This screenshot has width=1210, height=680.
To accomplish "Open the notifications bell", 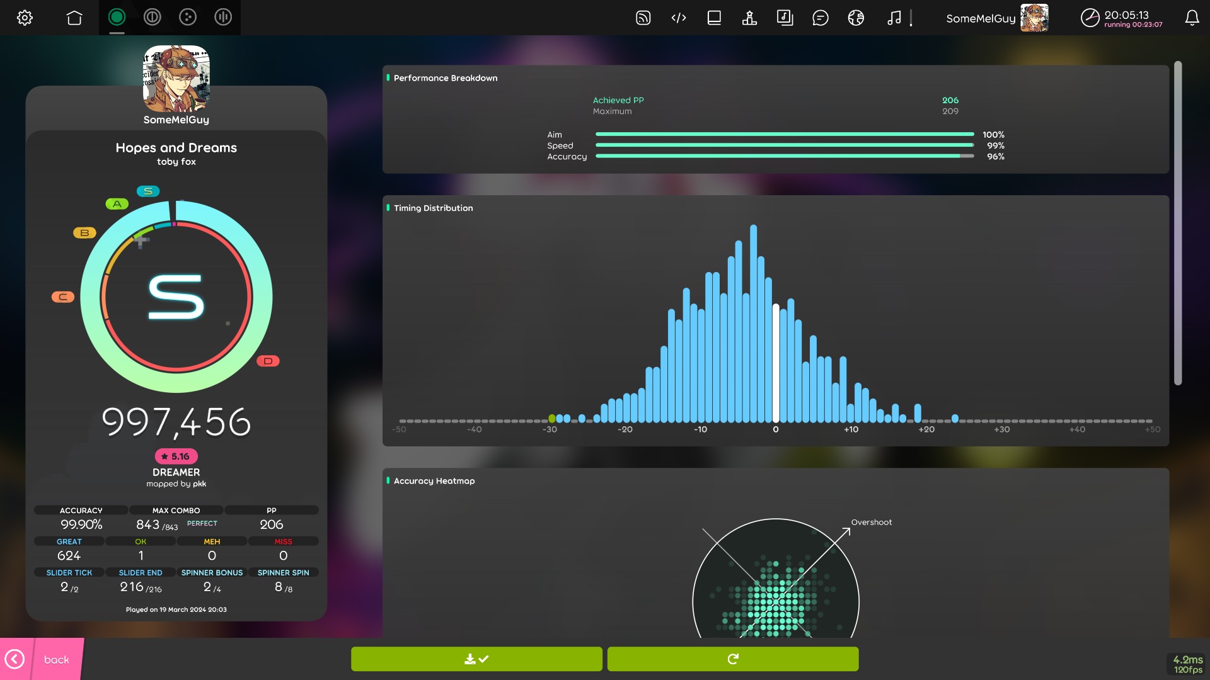I will coord(1192,18).
